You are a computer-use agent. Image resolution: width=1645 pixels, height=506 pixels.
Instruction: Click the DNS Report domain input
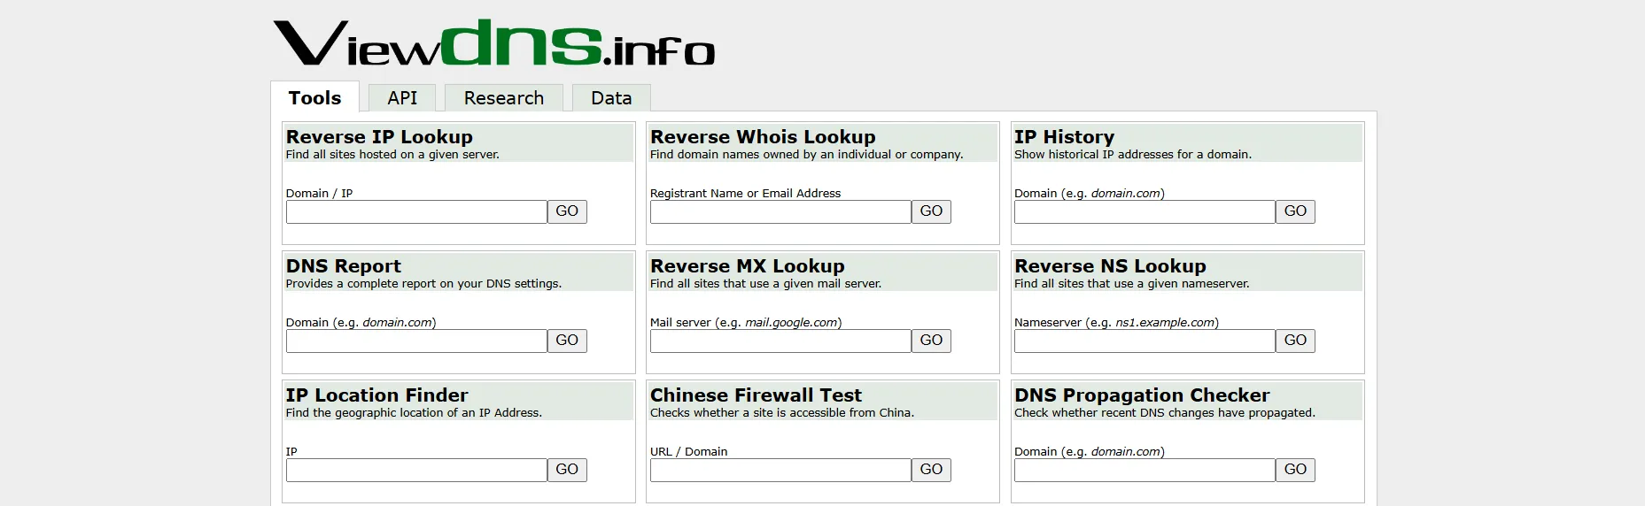tap(416, 341)
